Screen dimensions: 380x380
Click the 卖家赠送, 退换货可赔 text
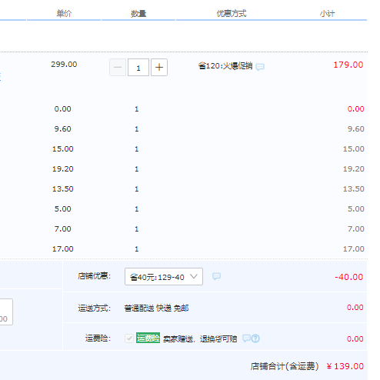point(200,339)
